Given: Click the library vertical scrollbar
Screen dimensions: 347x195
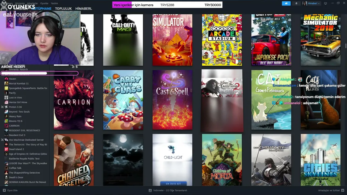Looking at the screenshot, I should coord(346,46).
